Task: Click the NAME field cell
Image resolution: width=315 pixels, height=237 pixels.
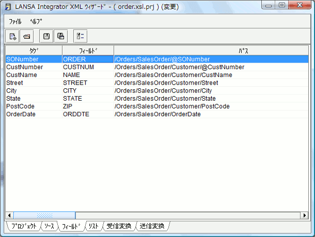Action: [x=88, y=75]
